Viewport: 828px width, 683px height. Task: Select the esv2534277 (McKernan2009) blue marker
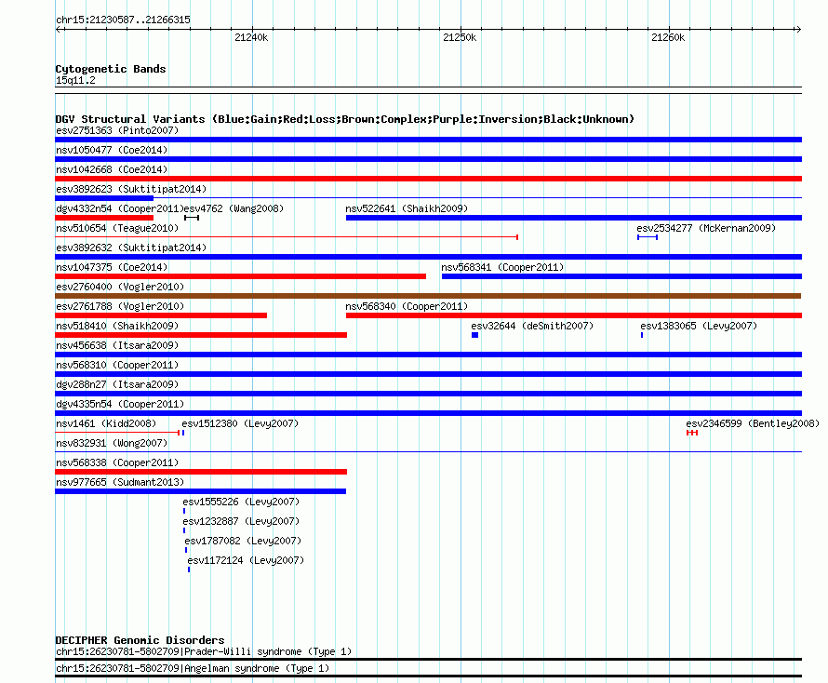coord(648,237)
